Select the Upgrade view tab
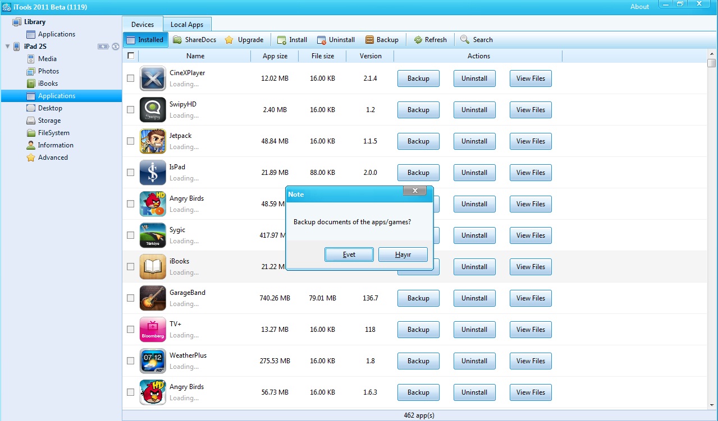This screenshot has height=421, width=718. pyautogui.click(x=244, y=40)
